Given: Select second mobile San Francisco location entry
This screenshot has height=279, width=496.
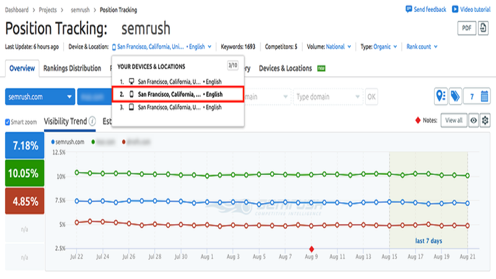Looking at the screenshot, I should tap(178, 94).
